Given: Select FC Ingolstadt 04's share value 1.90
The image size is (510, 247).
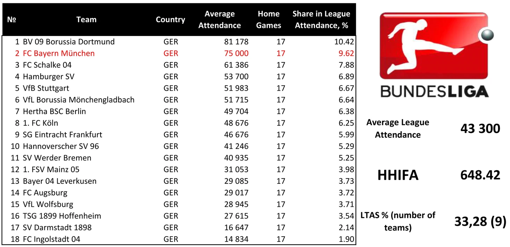Looking at the screenshot, I should pos(346,239).
